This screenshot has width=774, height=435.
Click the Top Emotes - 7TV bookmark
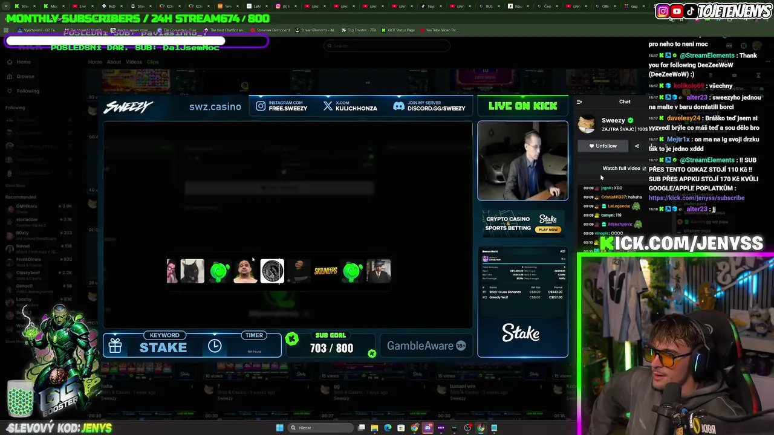[359, 30]
